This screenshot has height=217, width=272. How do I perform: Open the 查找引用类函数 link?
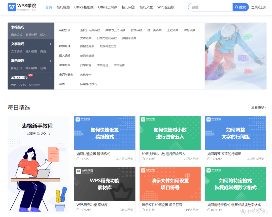tap(90, 30)
